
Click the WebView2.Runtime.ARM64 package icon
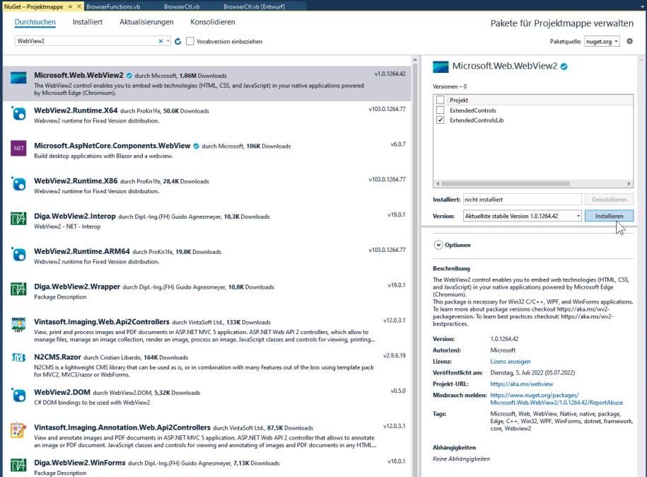pyautogui.click(x=18, y=254)
